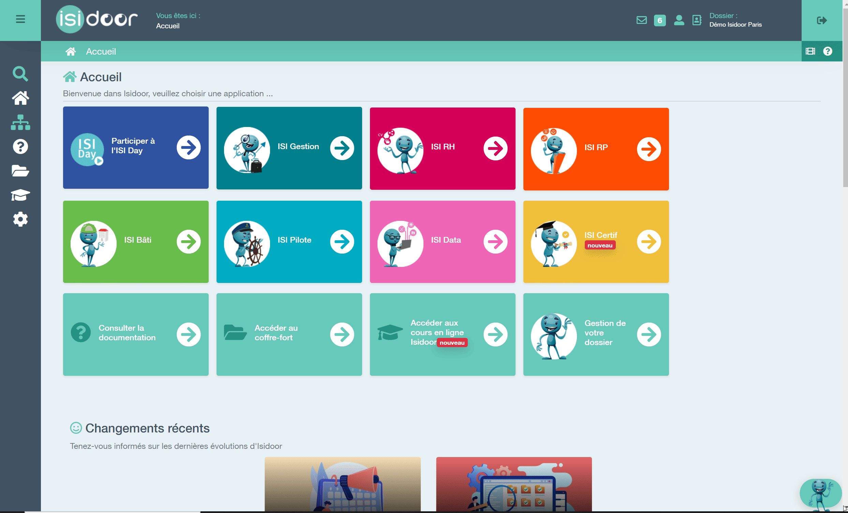Screen dimensions: 848x513
Task: Open 'Participer à l'ISI Day' link
Action: [133, 146]
